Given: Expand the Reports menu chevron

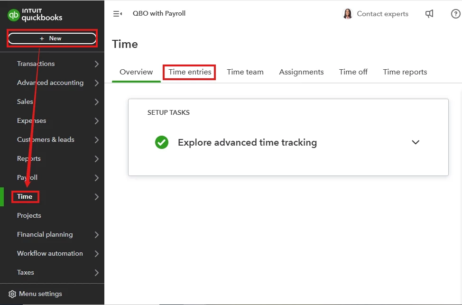Looking at the screenshot, I should point(97,158).
